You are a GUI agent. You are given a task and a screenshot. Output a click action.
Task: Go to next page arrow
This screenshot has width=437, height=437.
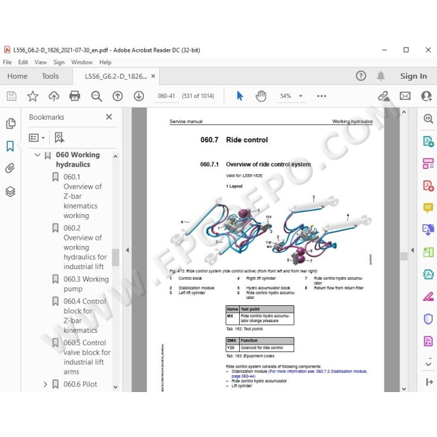pyautogui.click(x=139, y=96)
